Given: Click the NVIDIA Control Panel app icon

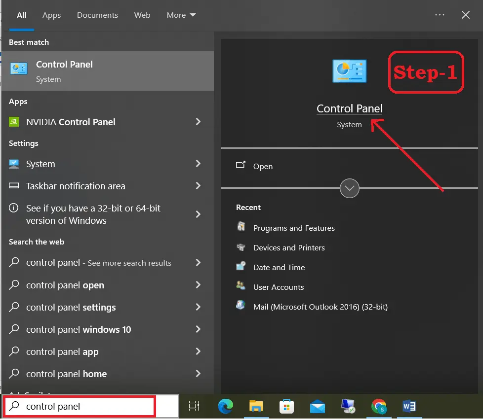Looking at the screenshot, I should tap(13, 122).
